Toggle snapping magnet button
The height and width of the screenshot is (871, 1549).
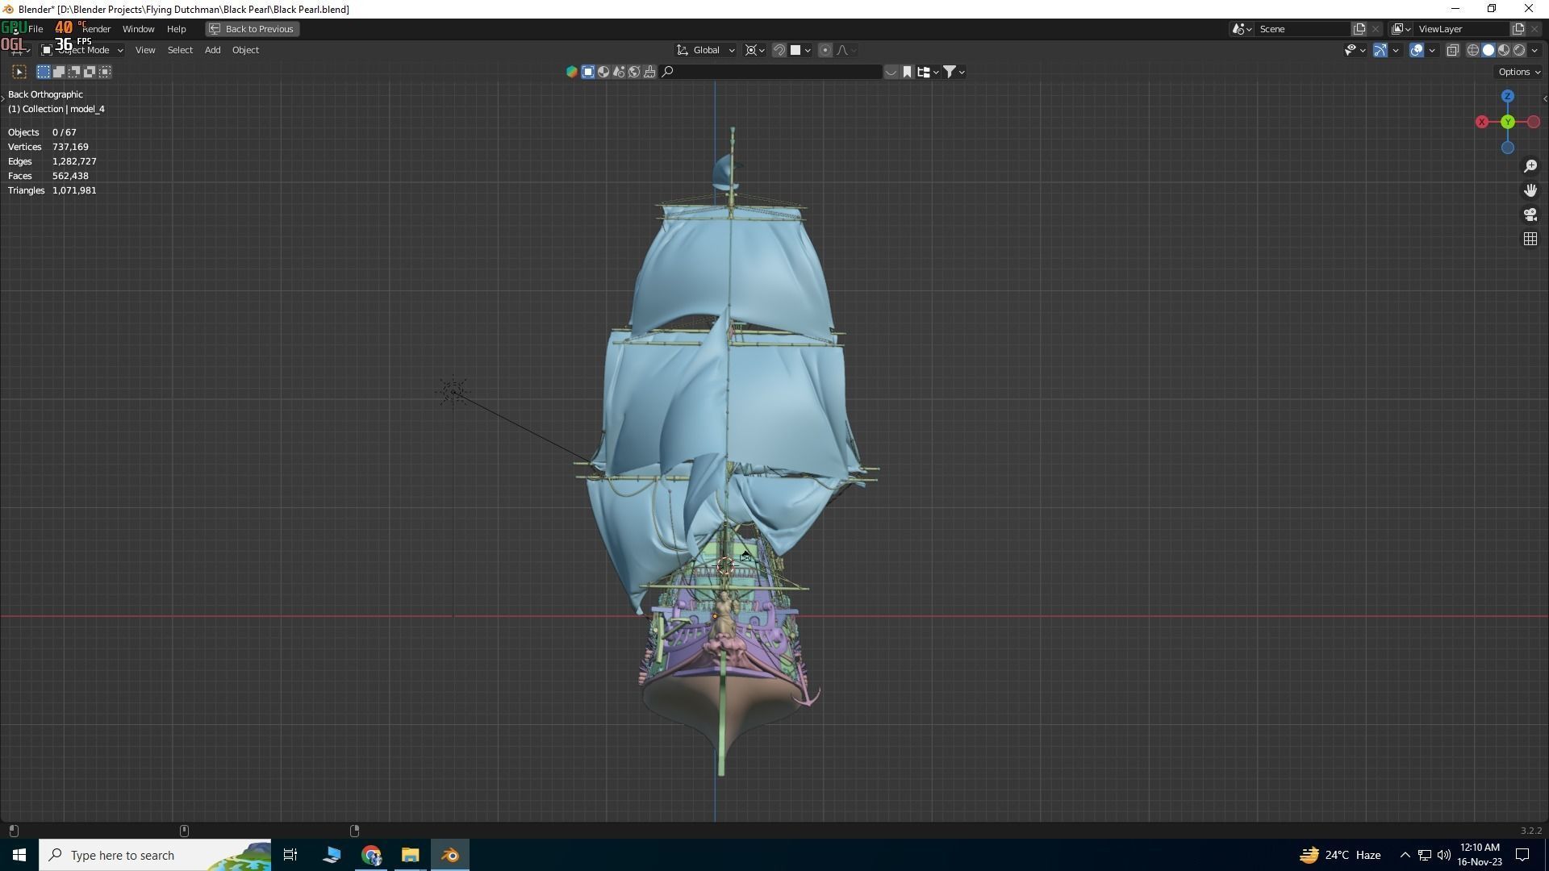[x=779, y=50]
